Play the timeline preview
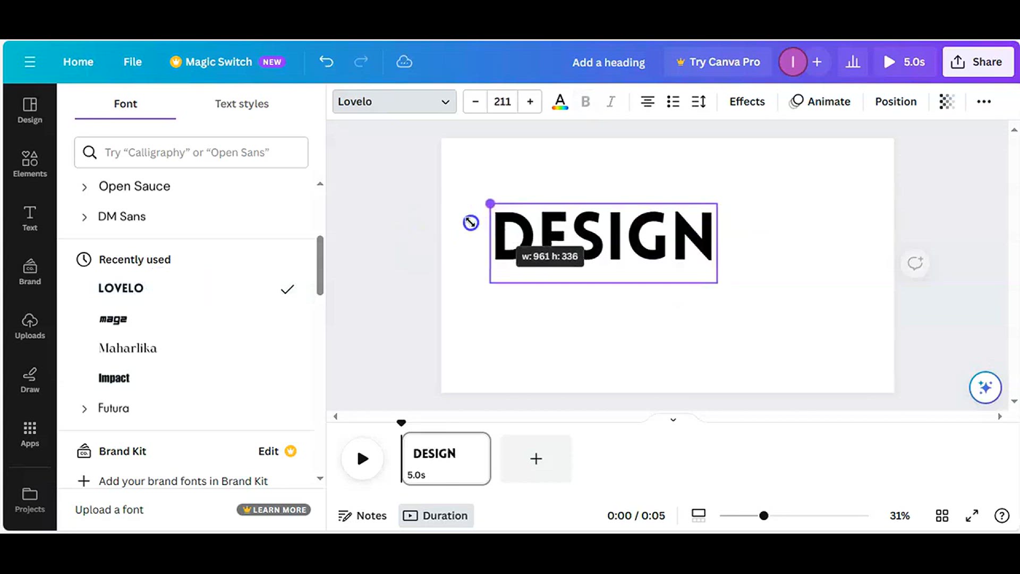This screenshot has width=1020, height=574. point(362,459)
